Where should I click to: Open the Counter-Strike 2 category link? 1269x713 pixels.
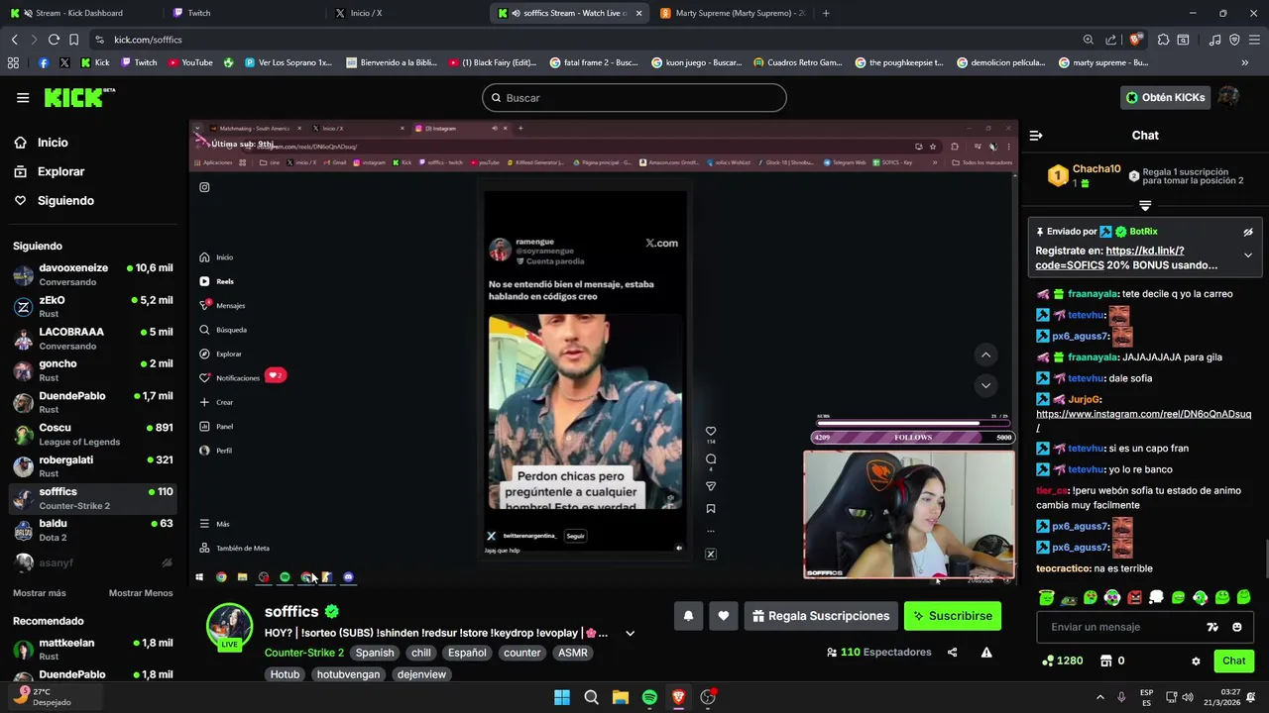coord(304,653)
